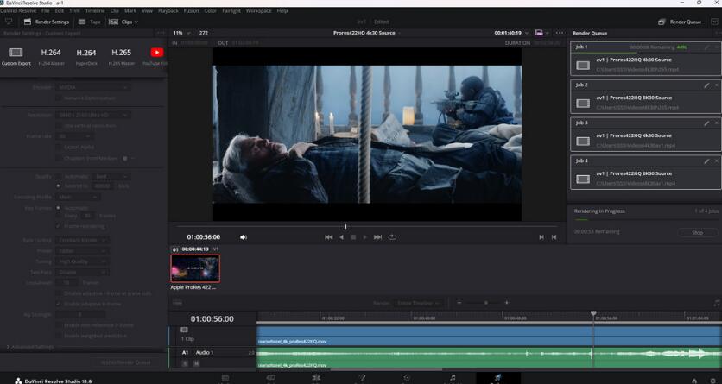Toggle Enable adaptive B-frame checkbox
This screenshot has height=384, width=722.
click(x=59, y=304)
